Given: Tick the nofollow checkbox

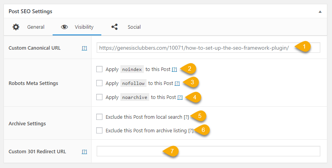Looking at the screenshot, I should point(100,83).
